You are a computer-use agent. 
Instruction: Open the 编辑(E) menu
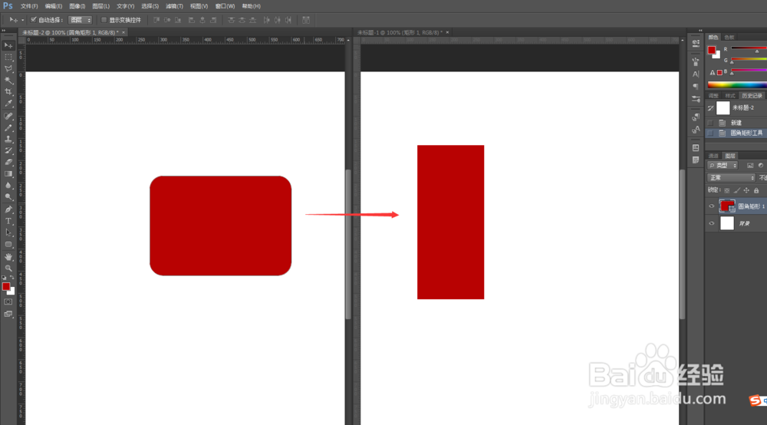click(54, 6)
